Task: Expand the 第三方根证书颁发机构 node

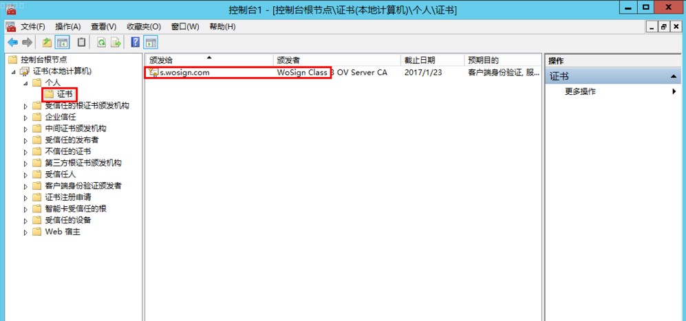Action: 25,163
